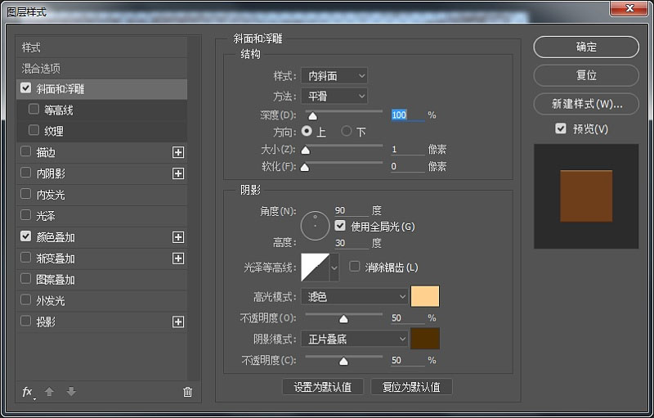Viewport: 654px width, 418px height.
Task: Click the 软化 value field
Action: [407, 166]
